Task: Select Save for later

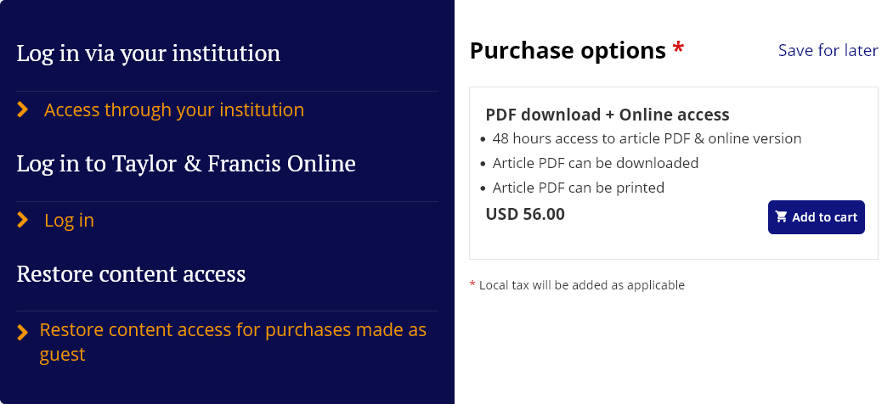Action: click(828, 51)
